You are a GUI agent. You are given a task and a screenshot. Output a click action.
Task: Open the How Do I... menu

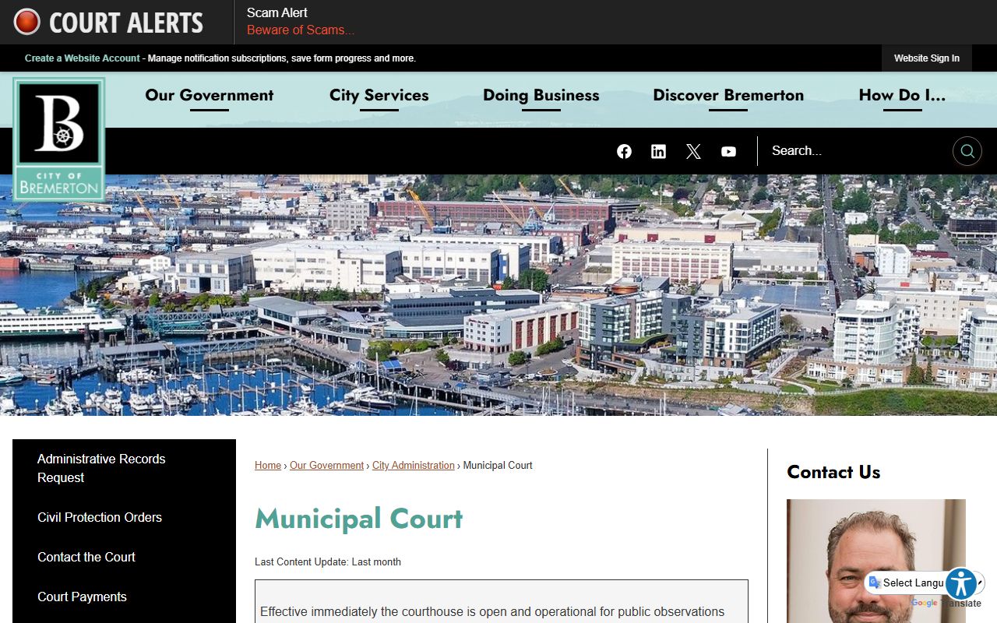coord(902,95)
